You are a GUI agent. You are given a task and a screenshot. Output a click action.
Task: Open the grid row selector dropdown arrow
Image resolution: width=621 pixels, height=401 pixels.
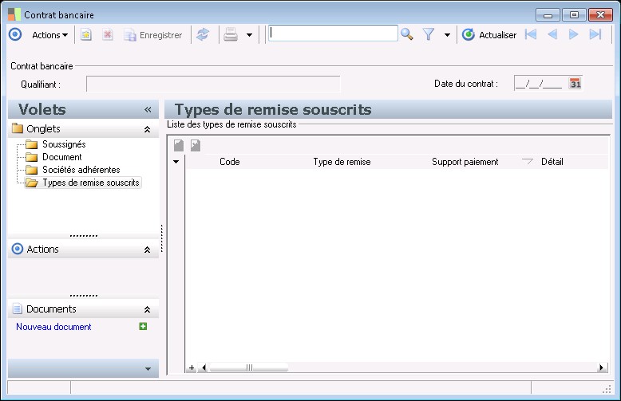point(176,162)
